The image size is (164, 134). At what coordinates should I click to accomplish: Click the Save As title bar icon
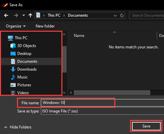coord(5,5)
